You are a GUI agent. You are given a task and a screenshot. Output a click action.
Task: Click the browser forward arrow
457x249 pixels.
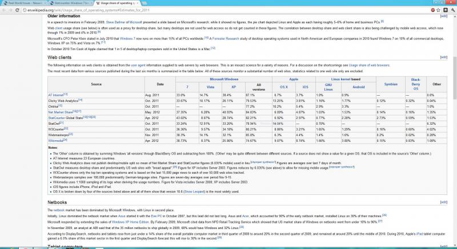10,10
